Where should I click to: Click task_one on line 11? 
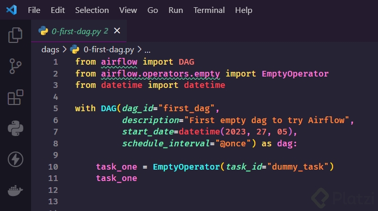coord(117,178)
